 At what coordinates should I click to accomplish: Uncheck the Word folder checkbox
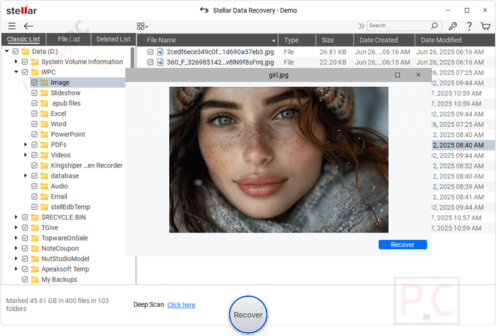(35, 124)
